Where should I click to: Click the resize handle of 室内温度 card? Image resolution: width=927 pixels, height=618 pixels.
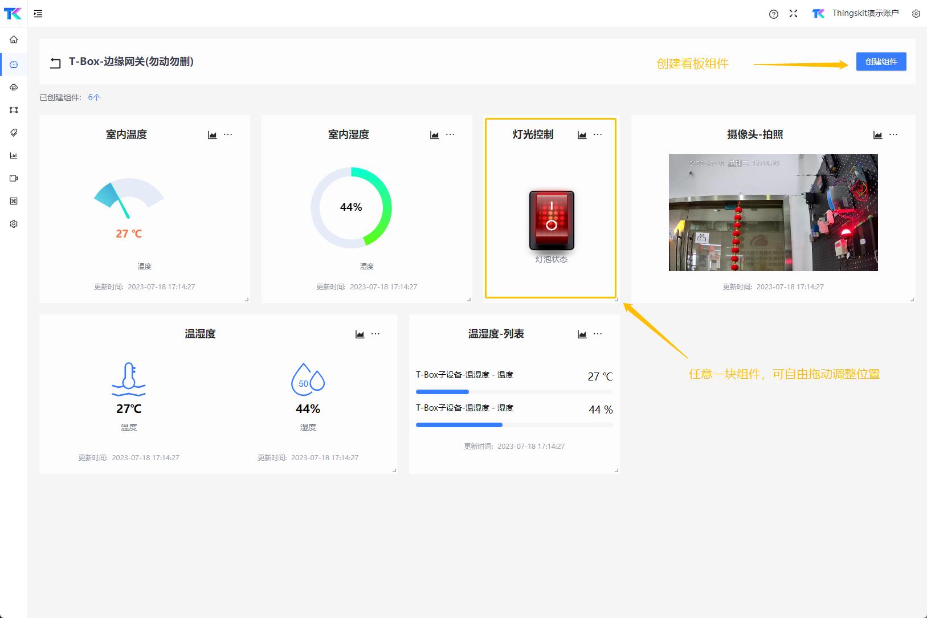pos(247,300)
